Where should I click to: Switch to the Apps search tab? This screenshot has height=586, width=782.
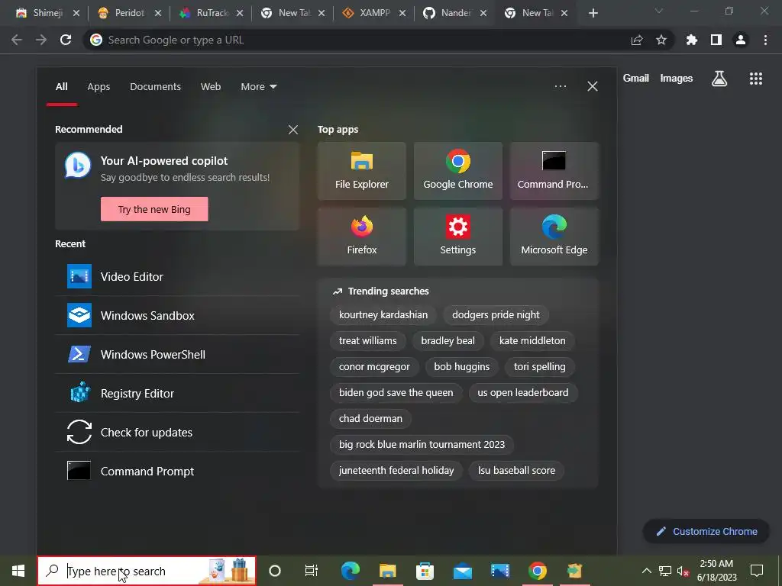(99, 87)
